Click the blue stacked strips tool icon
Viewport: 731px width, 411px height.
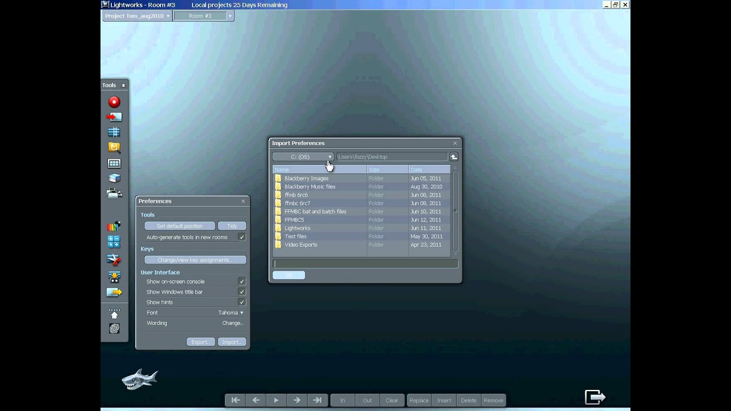coord(114,132)
